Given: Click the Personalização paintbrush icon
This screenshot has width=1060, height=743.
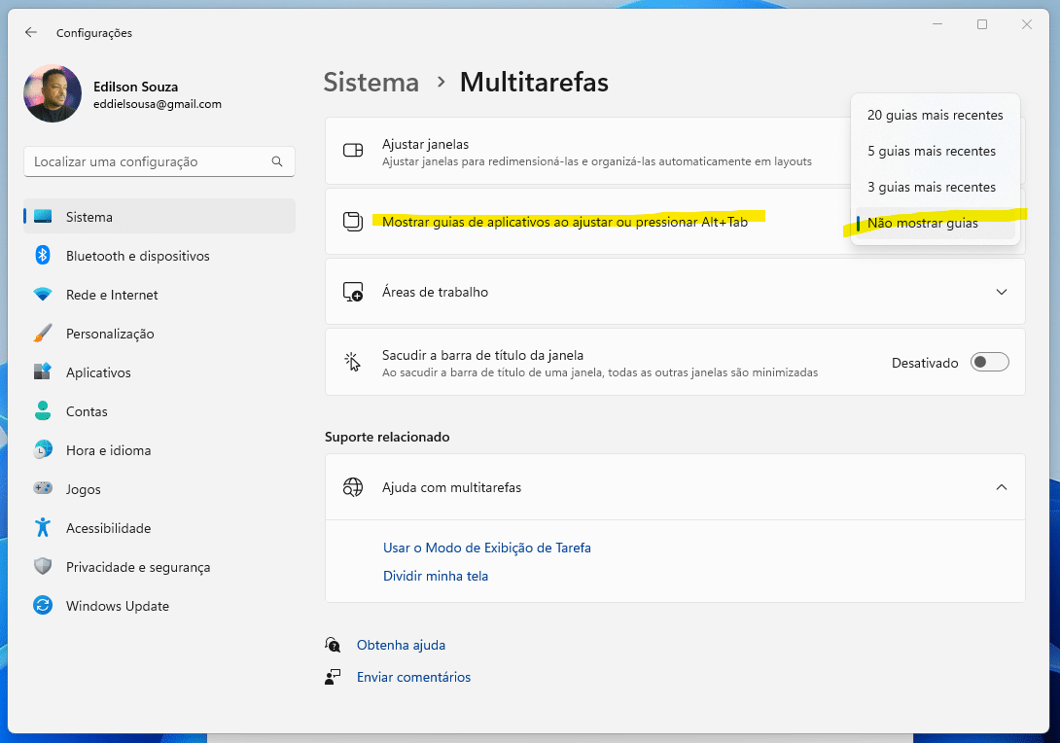Looking at the screenshot, I should tap(43, 334).
